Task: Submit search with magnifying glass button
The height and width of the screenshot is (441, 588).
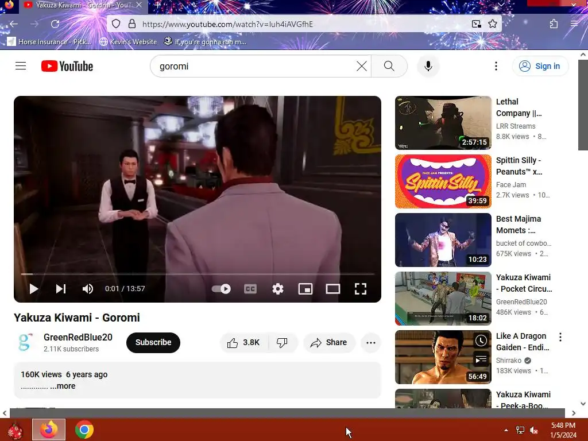Action: coord(389,66)
